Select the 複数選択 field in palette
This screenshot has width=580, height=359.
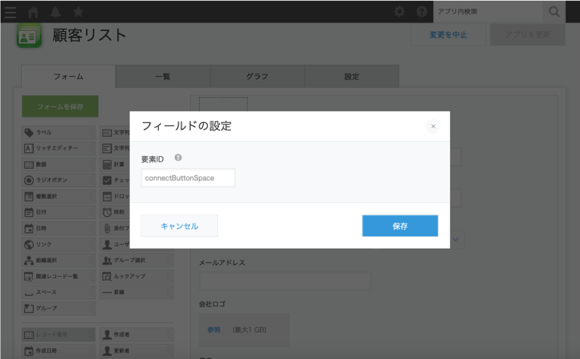coord(55,197)
